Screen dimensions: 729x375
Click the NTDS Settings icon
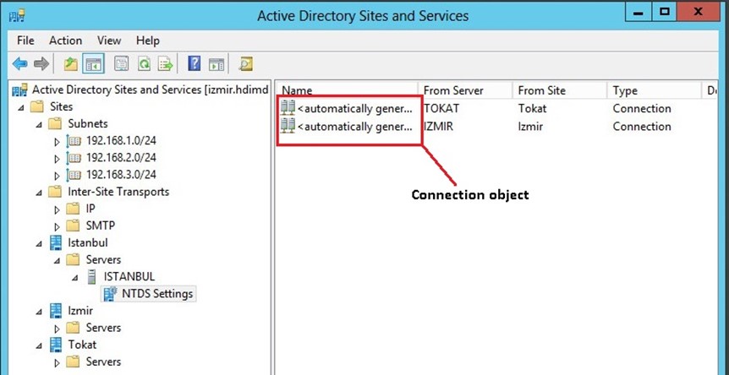[111, 294]
